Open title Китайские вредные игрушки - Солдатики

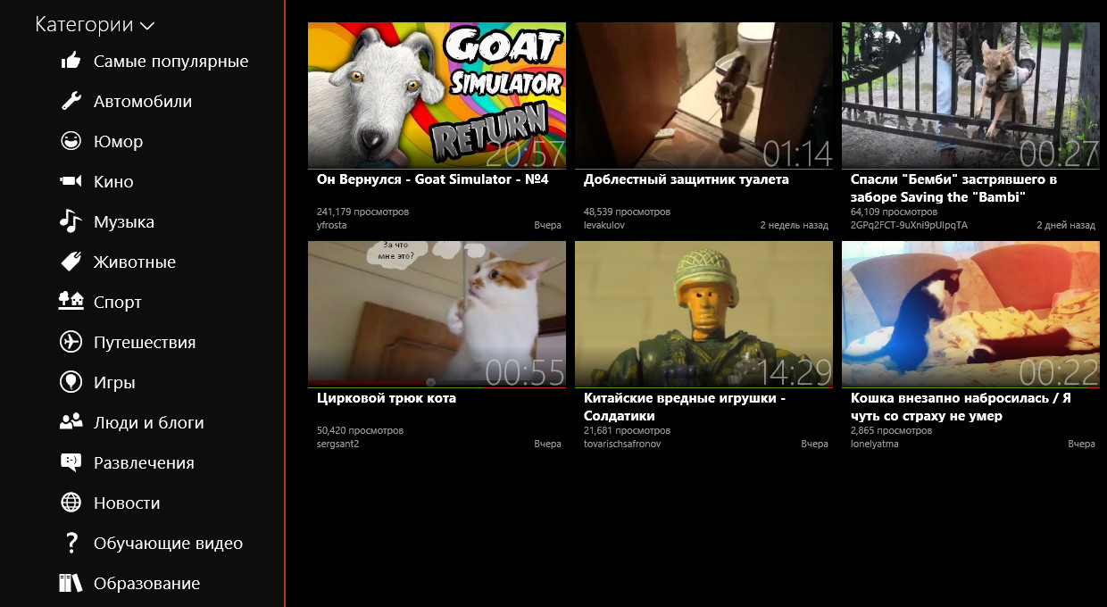(x=685, y=407)
